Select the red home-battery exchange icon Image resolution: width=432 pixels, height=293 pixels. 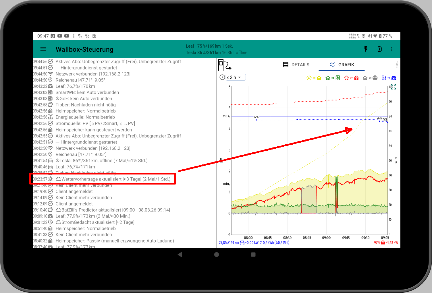coord(351,78)
